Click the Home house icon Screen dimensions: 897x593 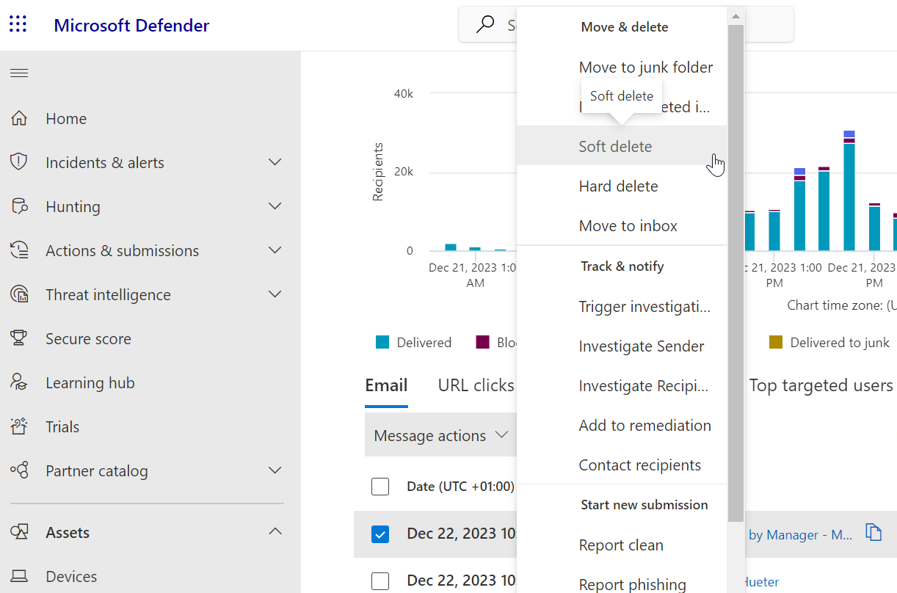click(x=19, y=118)
